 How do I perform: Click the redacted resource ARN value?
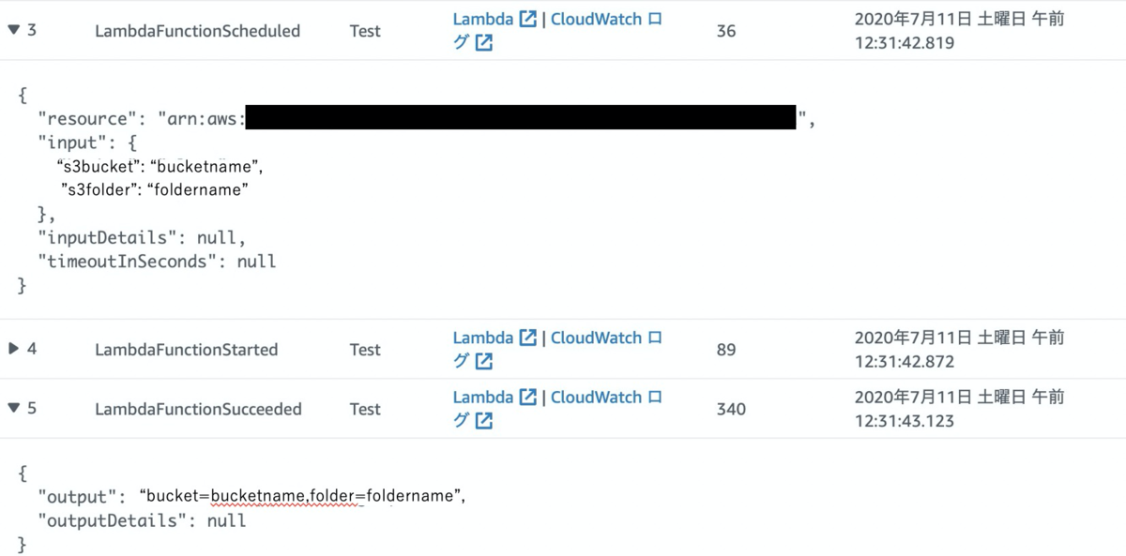click(521, 117)
